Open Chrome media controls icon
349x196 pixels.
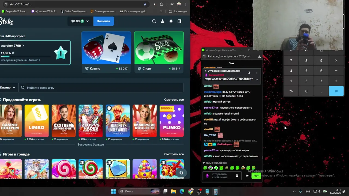tap(172, 4)
